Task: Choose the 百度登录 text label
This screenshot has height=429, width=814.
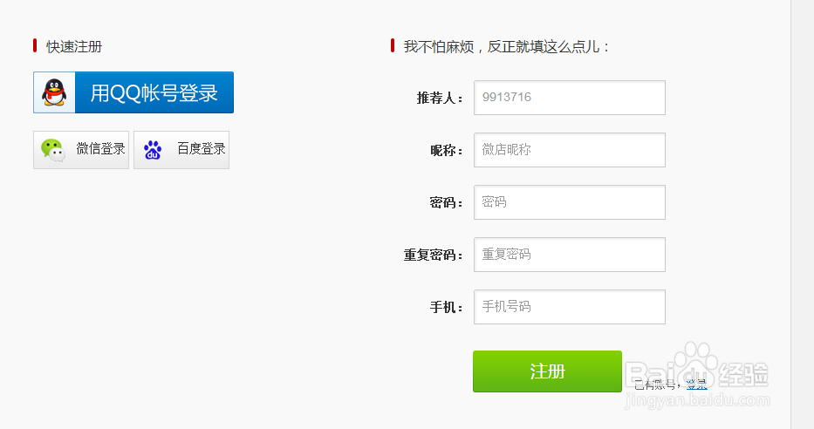Action: tap(202, 149)
